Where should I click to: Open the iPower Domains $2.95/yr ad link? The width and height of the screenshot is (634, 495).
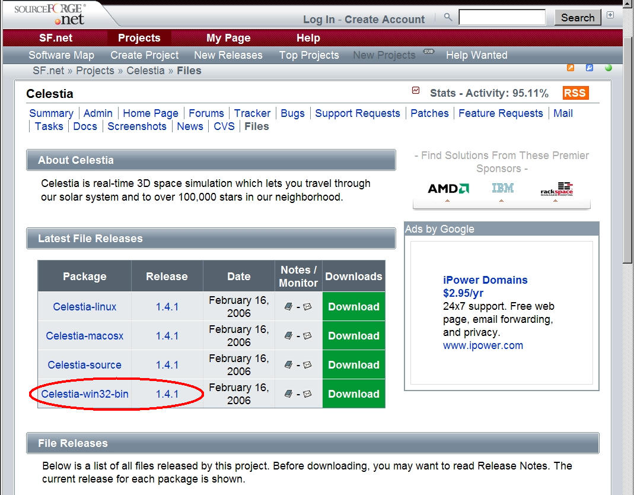point(485,286)
